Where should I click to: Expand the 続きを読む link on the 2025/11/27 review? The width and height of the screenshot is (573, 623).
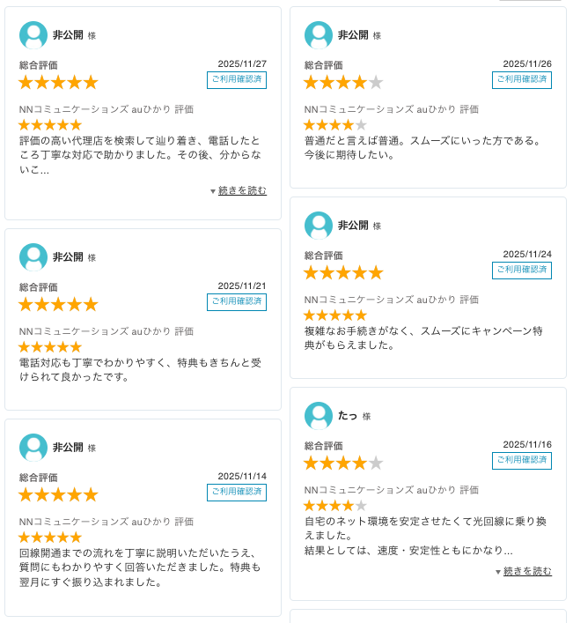pyautogui.click(x=242, y=190)
